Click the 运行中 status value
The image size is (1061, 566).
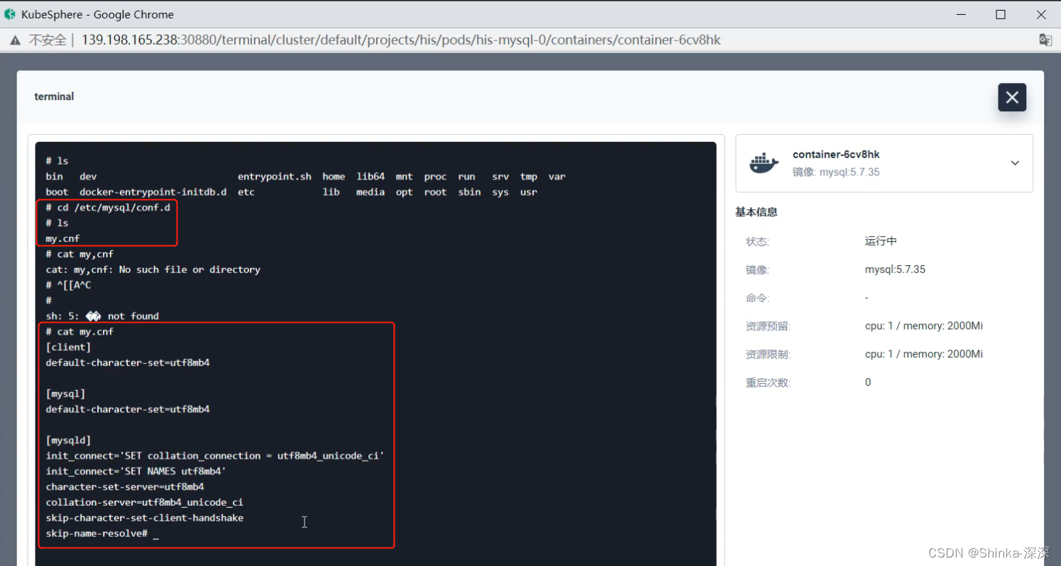[881, 241]
